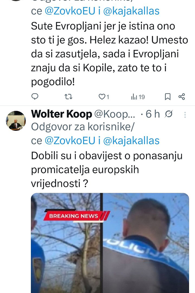Bookmark the first reply tweet
The image size is (195, 293).
coord(168,97)
